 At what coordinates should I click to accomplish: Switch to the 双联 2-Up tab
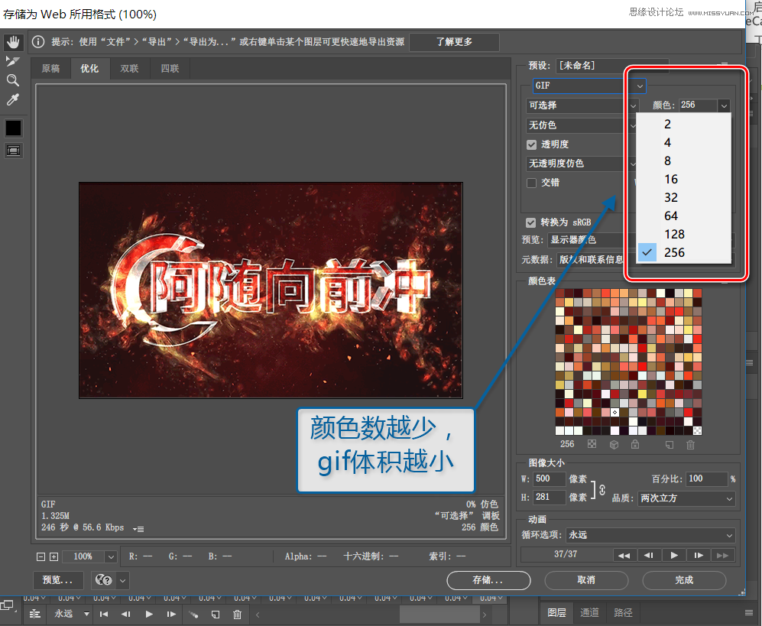pyautogui.click(x=129, y=68)
